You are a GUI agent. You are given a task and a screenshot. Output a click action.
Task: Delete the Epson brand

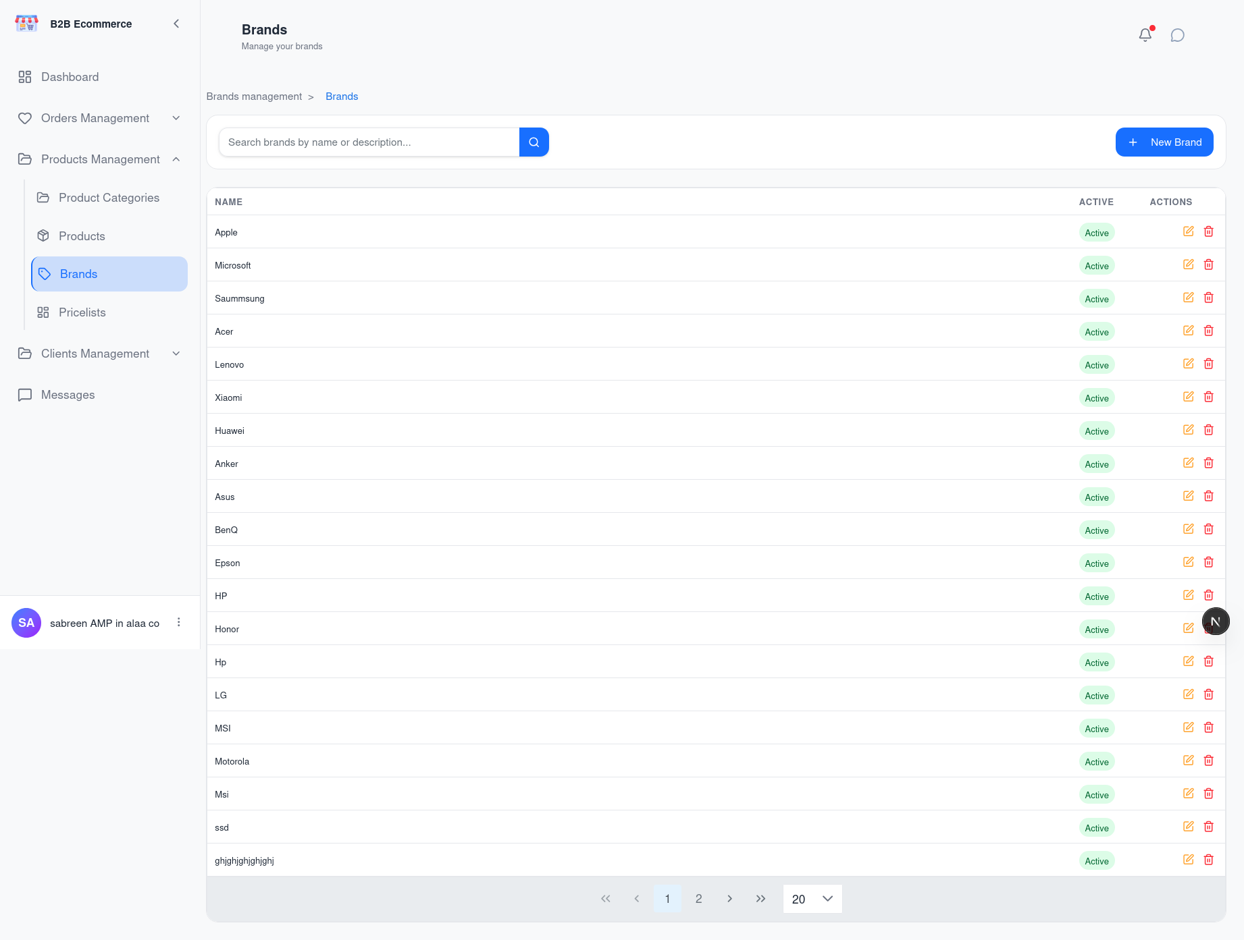[1209, 562]
